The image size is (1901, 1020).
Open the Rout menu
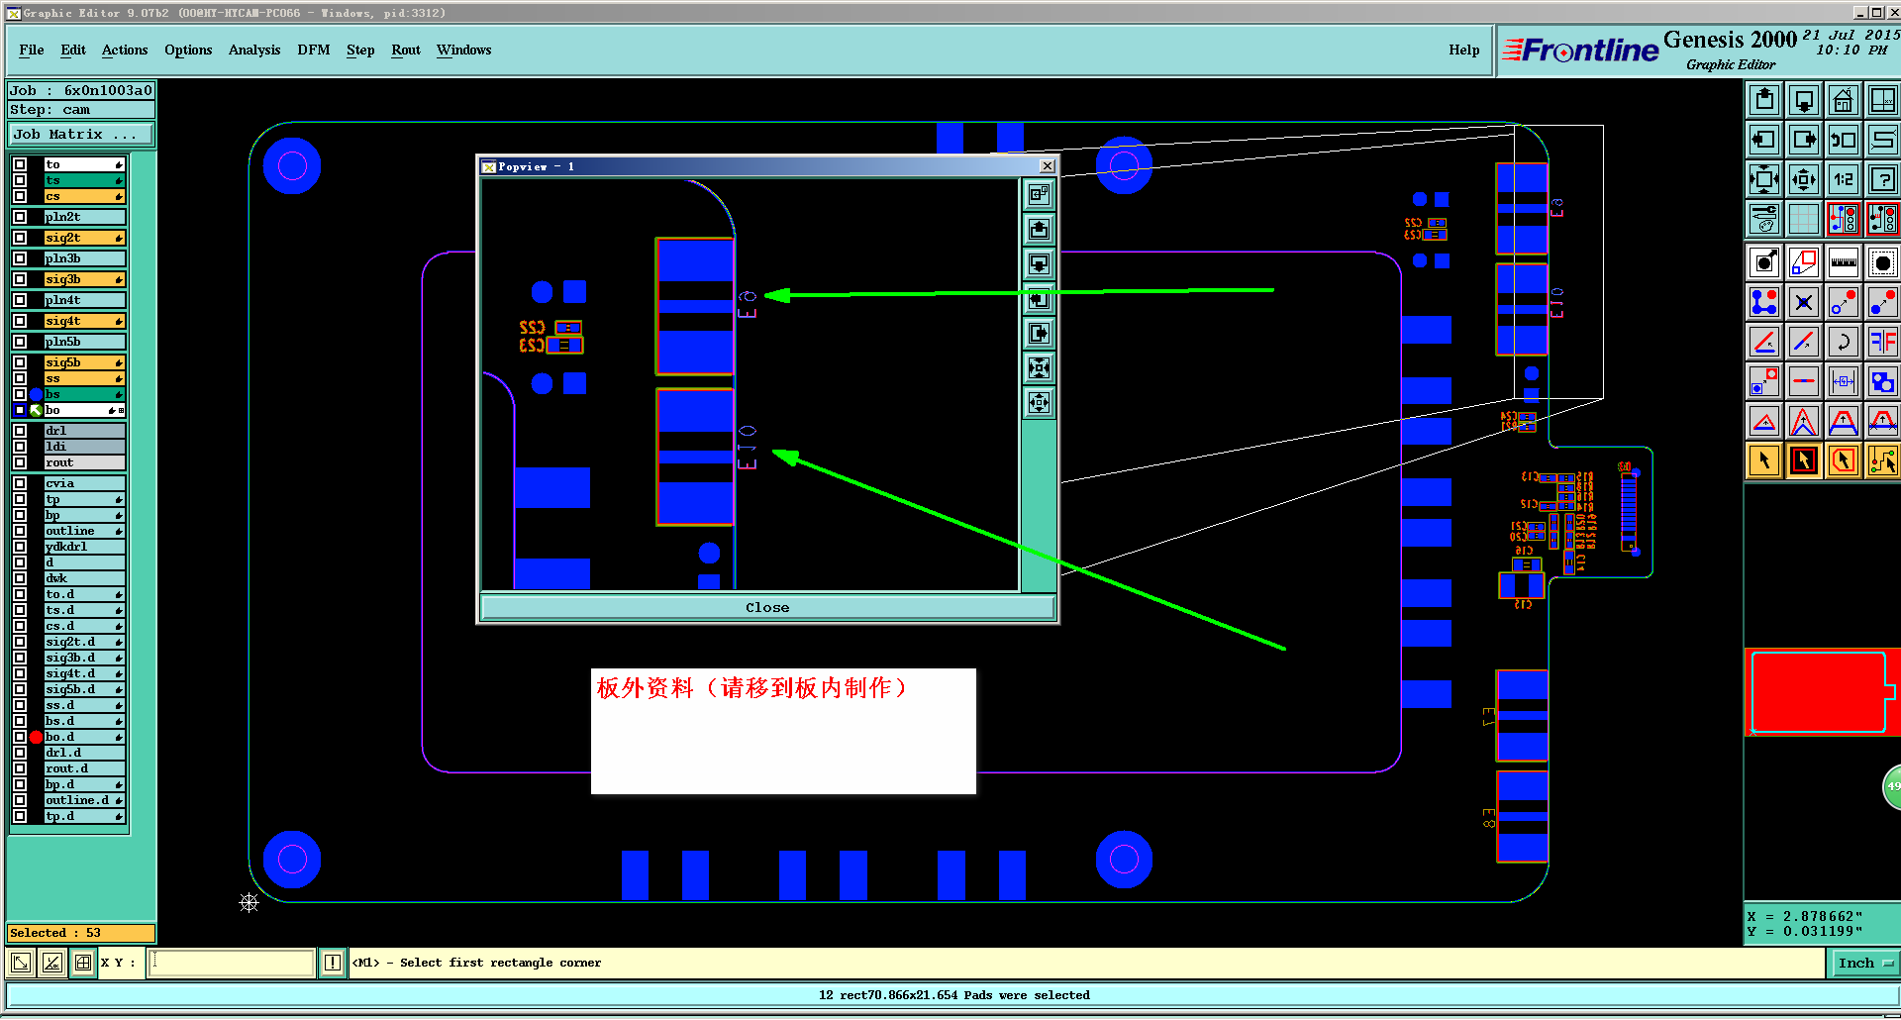tap(406, 50)
